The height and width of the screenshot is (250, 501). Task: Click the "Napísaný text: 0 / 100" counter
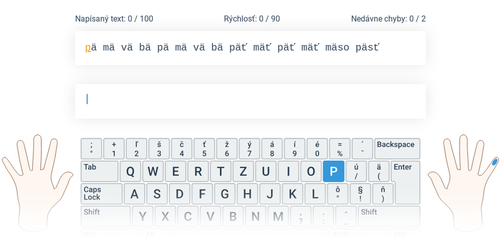pyautogui.click(x=114, y=19)
